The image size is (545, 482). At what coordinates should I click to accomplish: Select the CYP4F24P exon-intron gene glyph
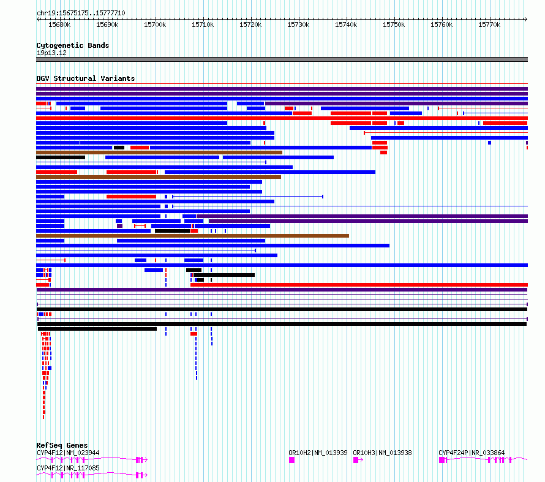point(483,460)
